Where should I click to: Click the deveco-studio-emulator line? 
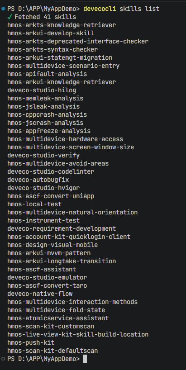coord(47,278)
